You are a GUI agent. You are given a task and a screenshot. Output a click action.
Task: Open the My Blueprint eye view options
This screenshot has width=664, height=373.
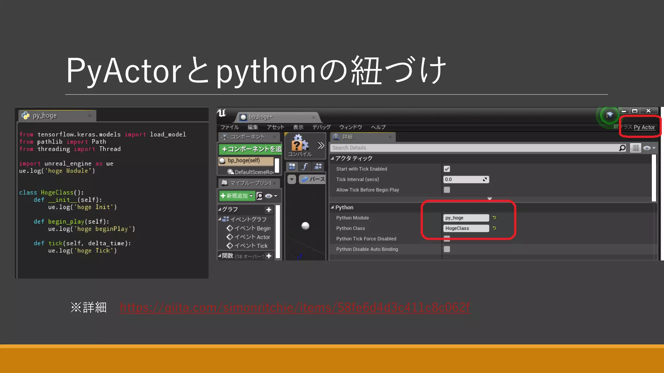271,196
